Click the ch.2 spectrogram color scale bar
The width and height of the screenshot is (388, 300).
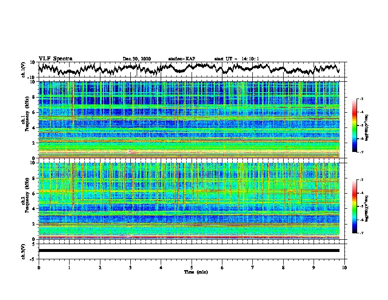click(x=354, y=206)
